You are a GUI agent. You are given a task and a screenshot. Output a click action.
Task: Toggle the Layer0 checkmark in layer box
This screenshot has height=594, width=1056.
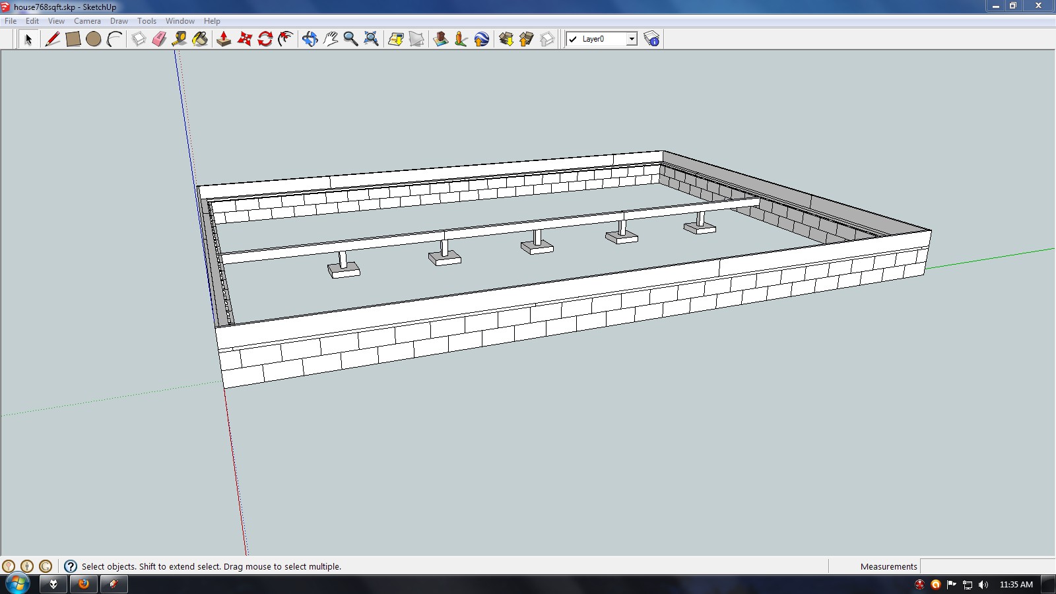point(573,39)
